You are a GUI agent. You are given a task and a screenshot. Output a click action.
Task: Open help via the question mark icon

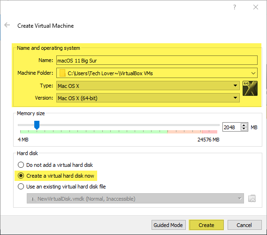click(235, 7)
